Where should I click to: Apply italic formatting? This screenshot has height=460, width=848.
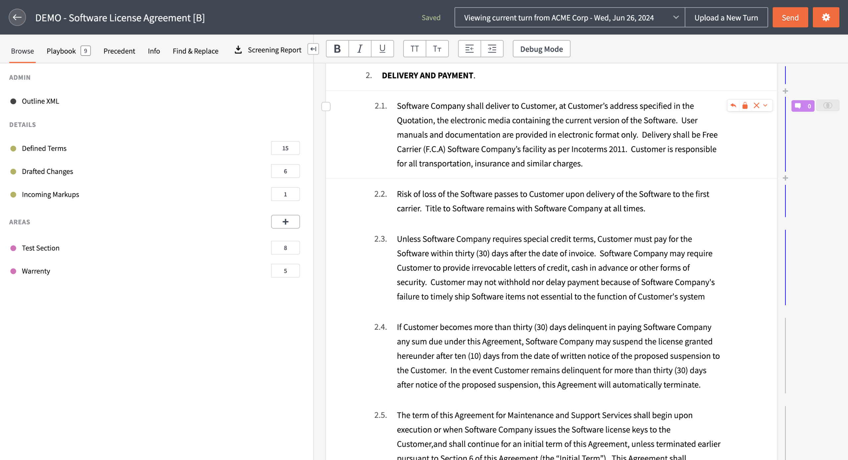(360, 49)
